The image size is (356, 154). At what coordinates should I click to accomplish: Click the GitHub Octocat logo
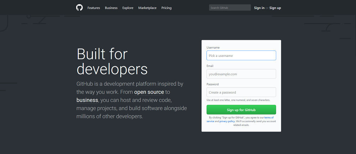coord(79,7)
